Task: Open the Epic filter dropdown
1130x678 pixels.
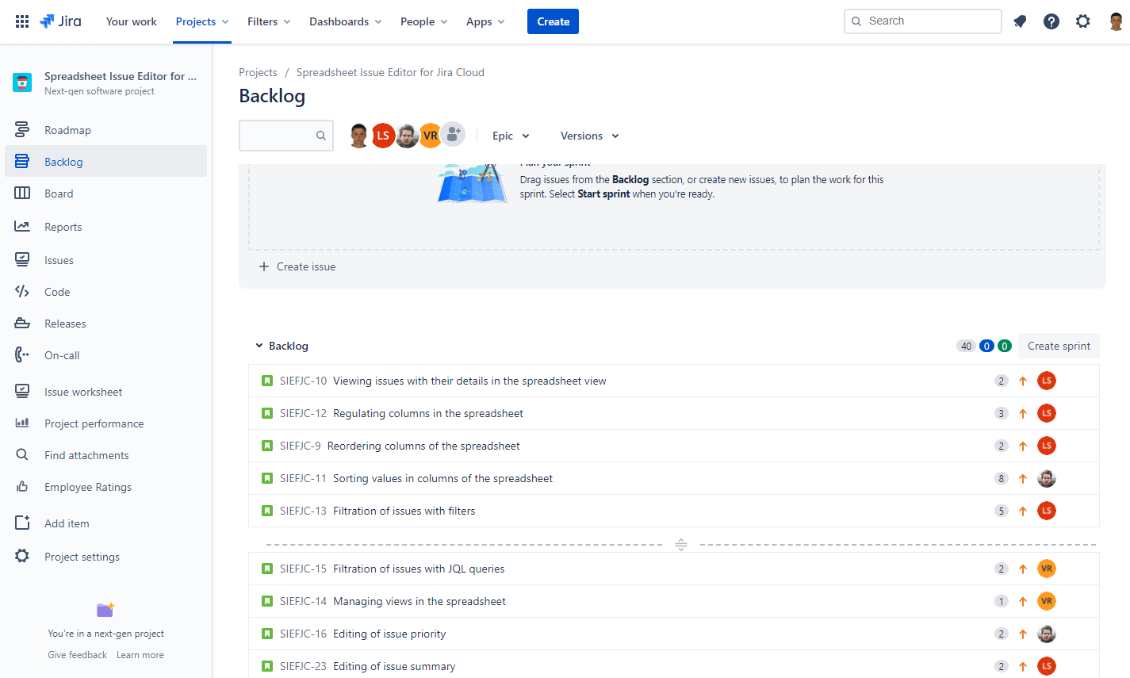Action: 511,136
